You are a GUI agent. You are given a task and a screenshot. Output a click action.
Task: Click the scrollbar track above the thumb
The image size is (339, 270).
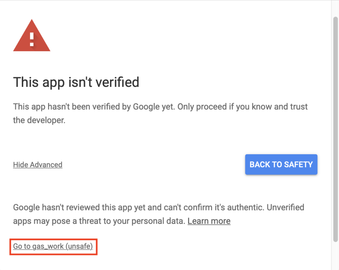coord(336,8)
